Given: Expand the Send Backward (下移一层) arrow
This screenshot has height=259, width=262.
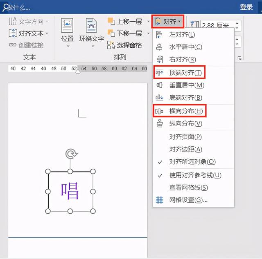Looking at the screenshot, I should [x=148, y=33].
